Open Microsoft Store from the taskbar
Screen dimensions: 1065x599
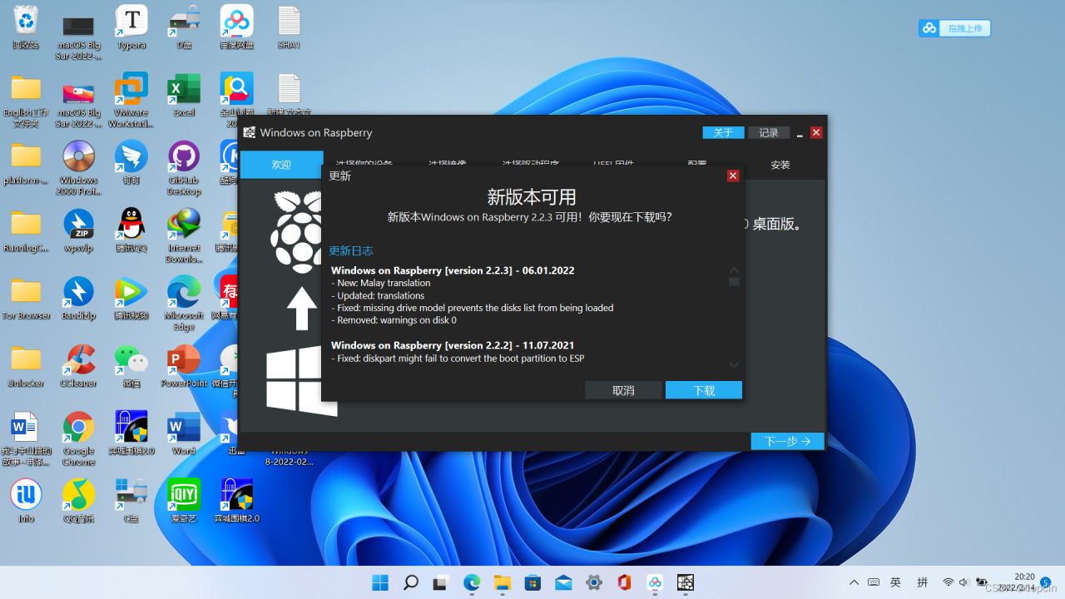532,582
